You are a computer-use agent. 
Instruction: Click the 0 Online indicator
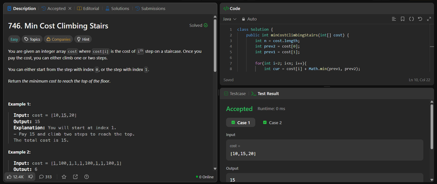(x=205, y=177)
